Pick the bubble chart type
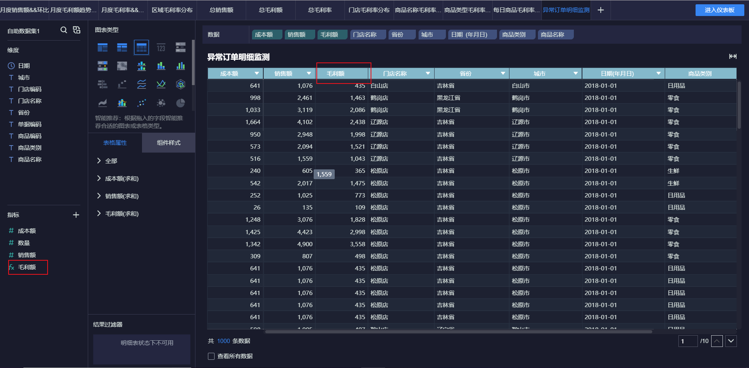Screen dimensions: 749x368 tap(161, 103)
